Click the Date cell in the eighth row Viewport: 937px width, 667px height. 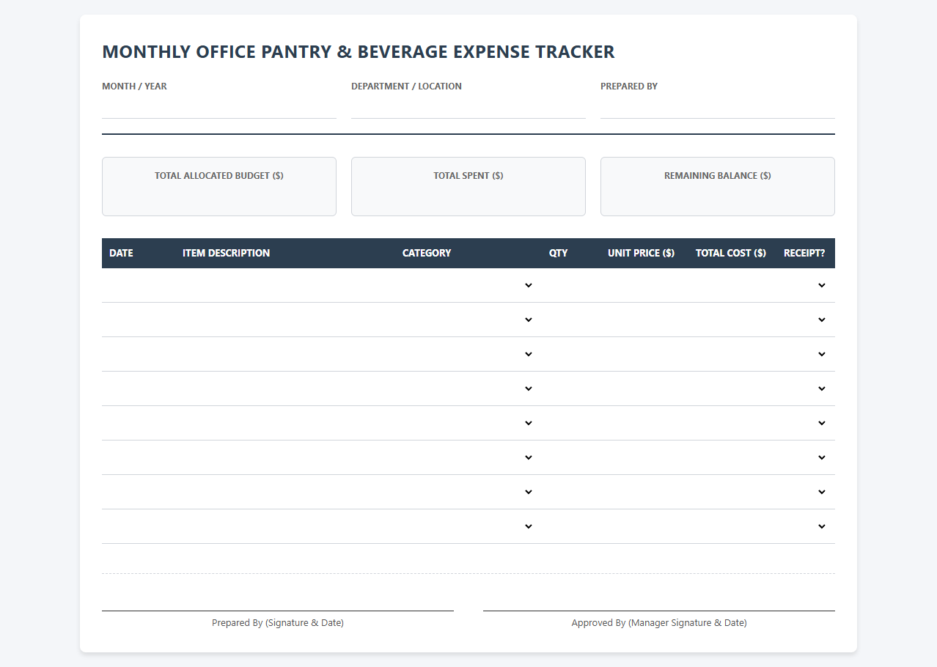point(139,526)
